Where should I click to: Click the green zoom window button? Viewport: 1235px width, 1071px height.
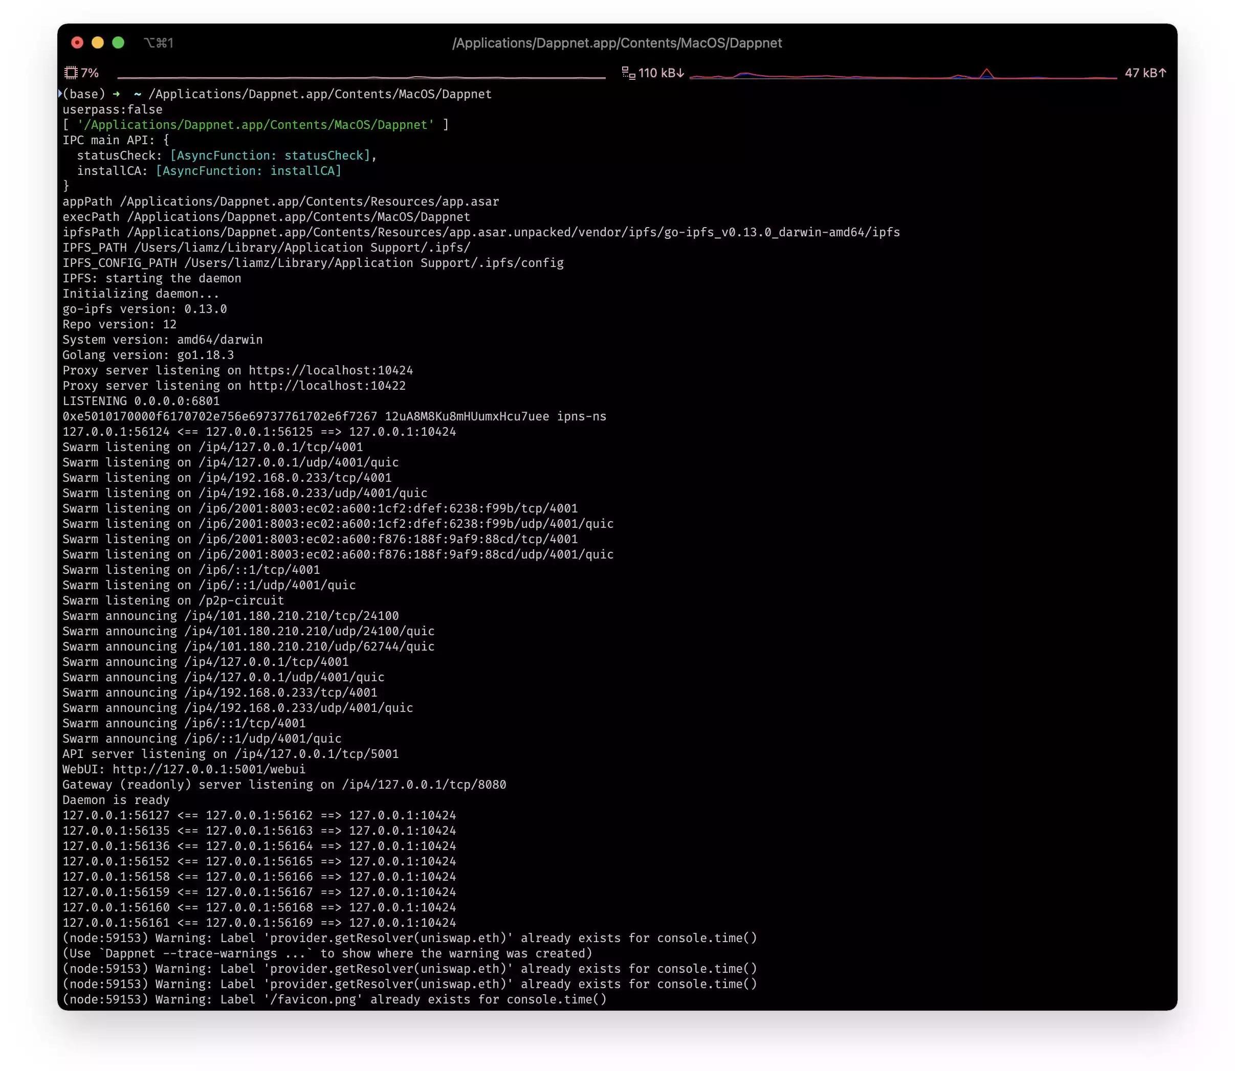click(x=118, y=42)
